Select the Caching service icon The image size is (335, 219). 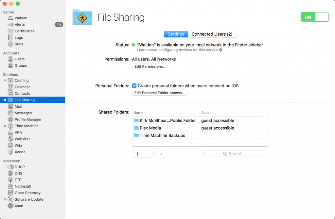tap(10, 81)
